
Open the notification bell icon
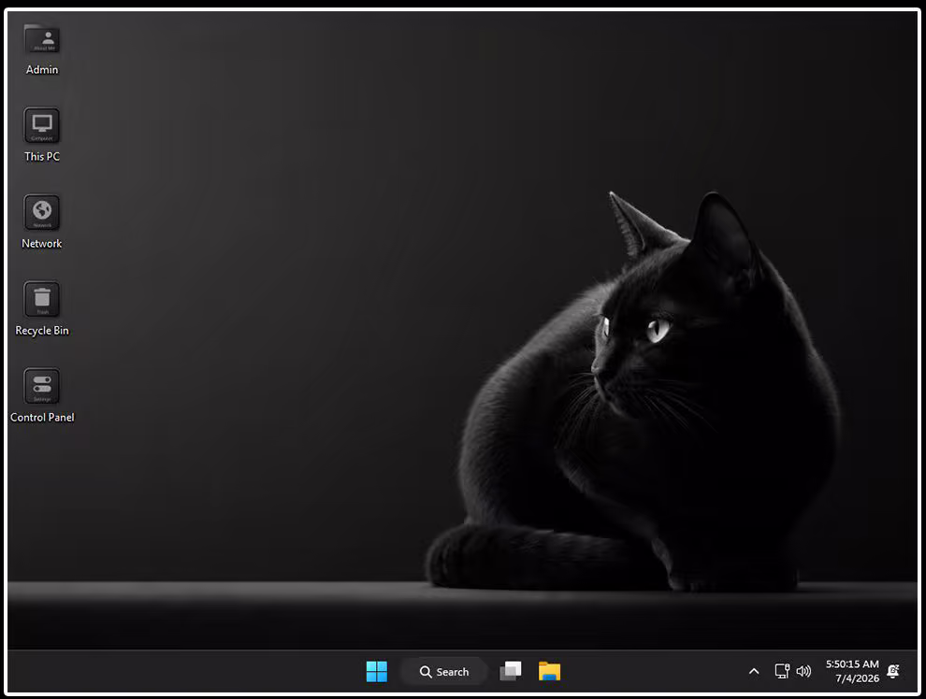(893, 671)
